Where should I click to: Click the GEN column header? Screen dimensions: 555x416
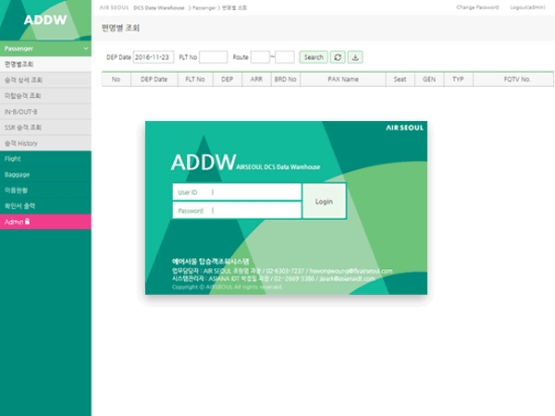(x=429, y=80)
